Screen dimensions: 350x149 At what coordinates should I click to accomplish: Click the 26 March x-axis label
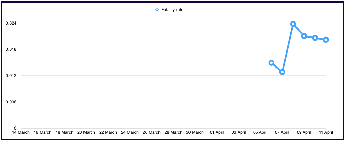pyautogui.click(x=152, y=132)
